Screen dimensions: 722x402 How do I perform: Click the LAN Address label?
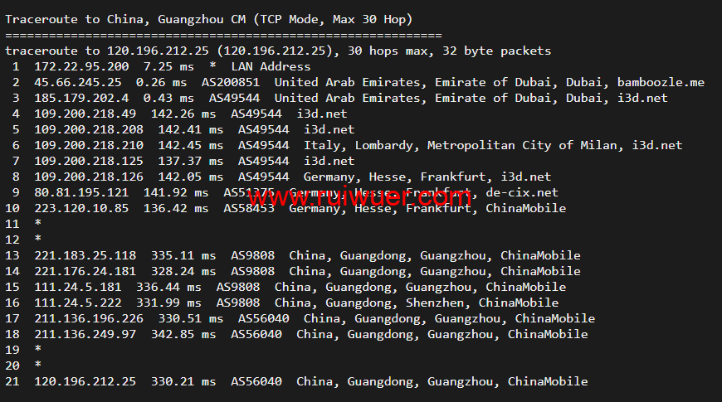[x=271, y=66]
